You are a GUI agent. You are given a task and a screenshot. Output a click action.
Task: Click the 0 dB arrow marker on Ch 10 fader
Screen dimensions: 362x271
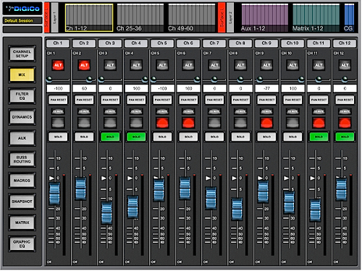(286, 178)
